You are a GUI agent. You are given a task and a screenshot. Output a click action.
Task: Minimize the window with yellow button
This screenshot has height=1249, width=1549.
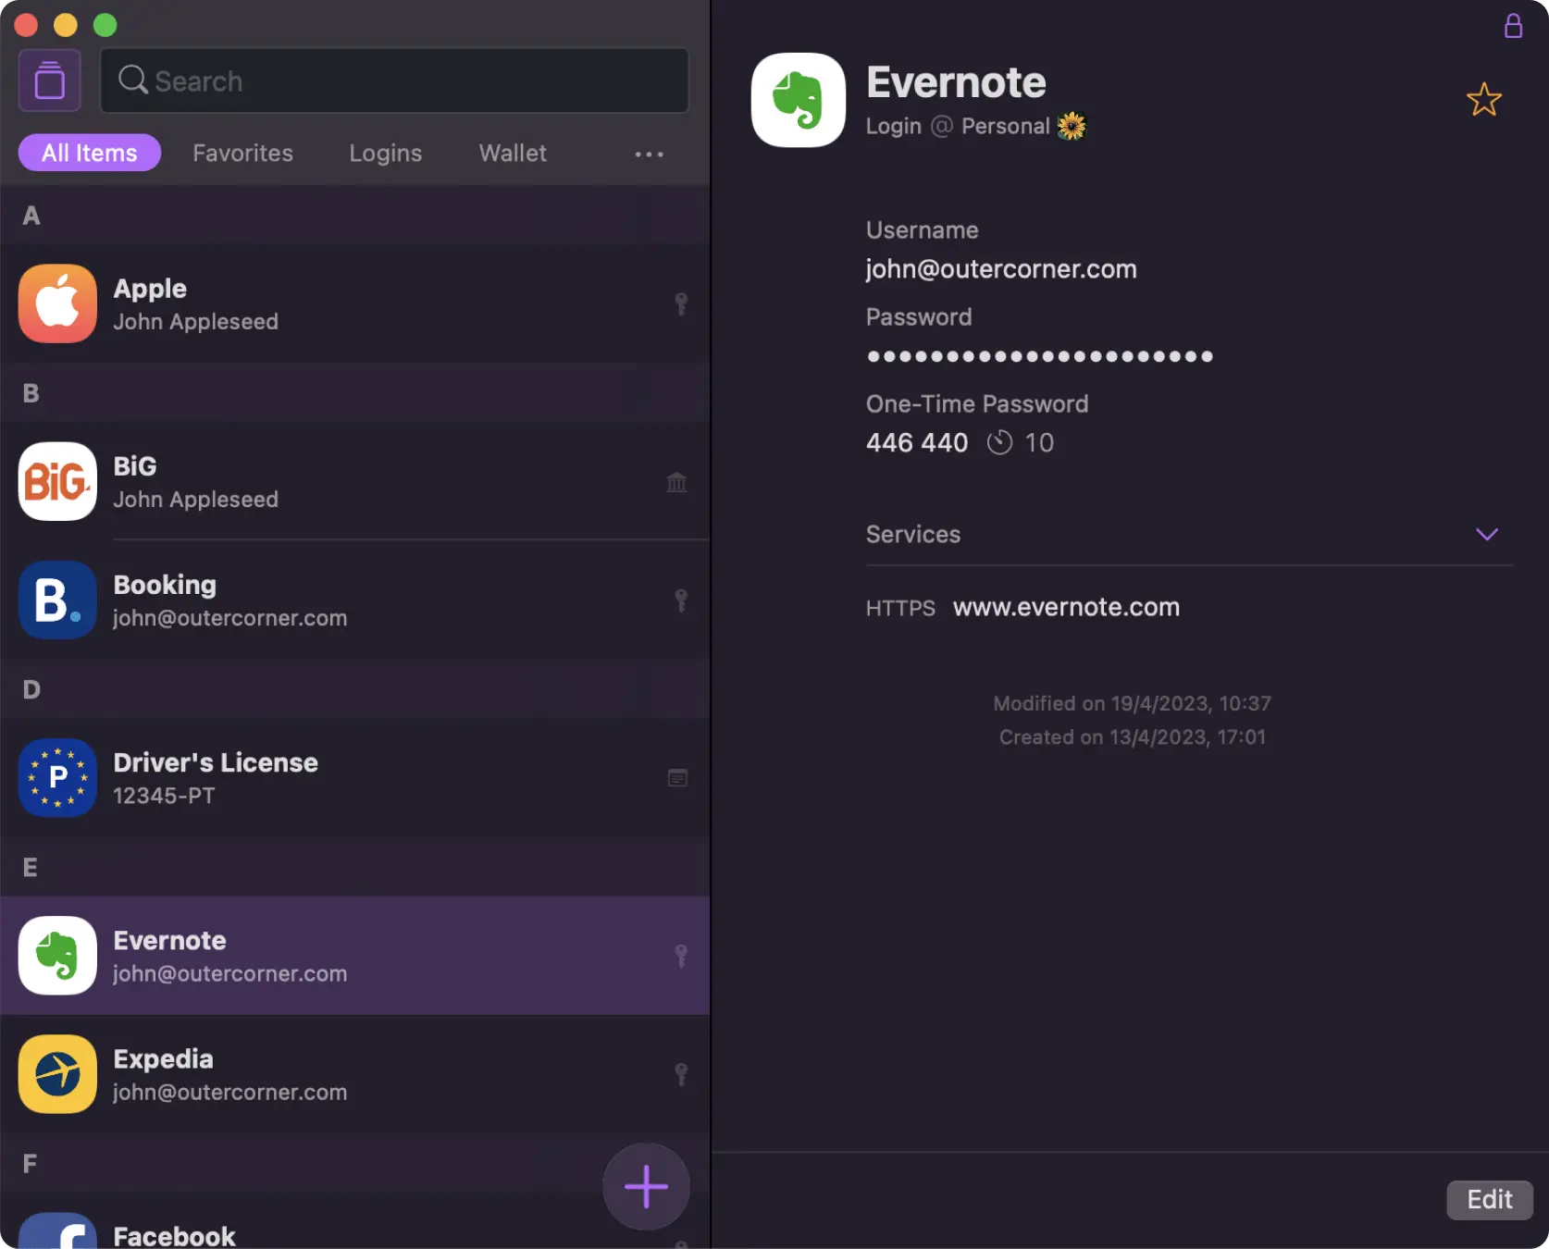click(66, 25)
